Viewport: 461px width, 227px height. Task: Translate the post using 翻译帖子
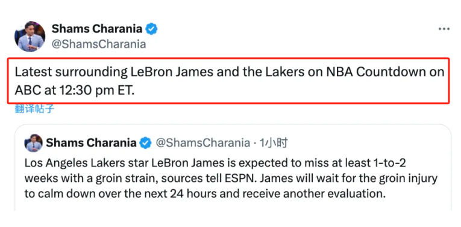pyautogui.click(x=35, y=109)
